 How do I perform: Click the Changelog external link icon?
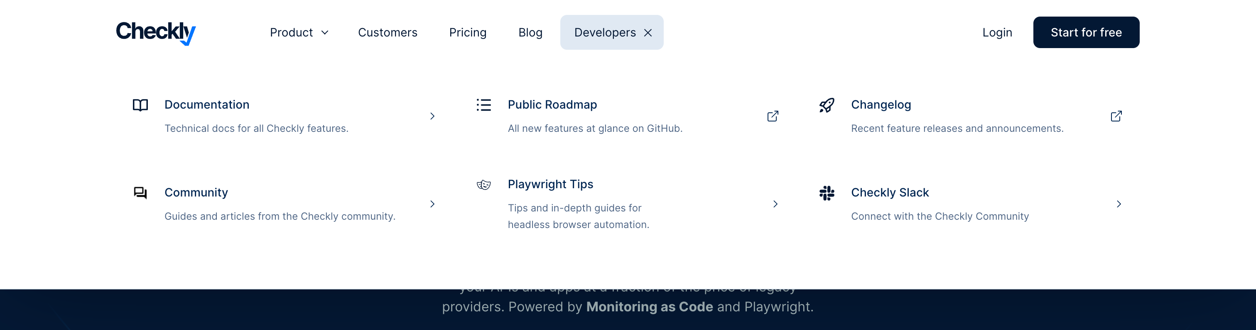click(x=1116, y=116)
